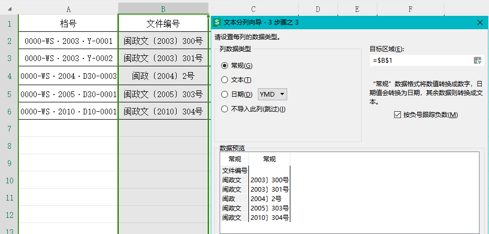Screen dimensions: 489x234
Task: Select second preview column header 常规
Action: click(269, 159)
